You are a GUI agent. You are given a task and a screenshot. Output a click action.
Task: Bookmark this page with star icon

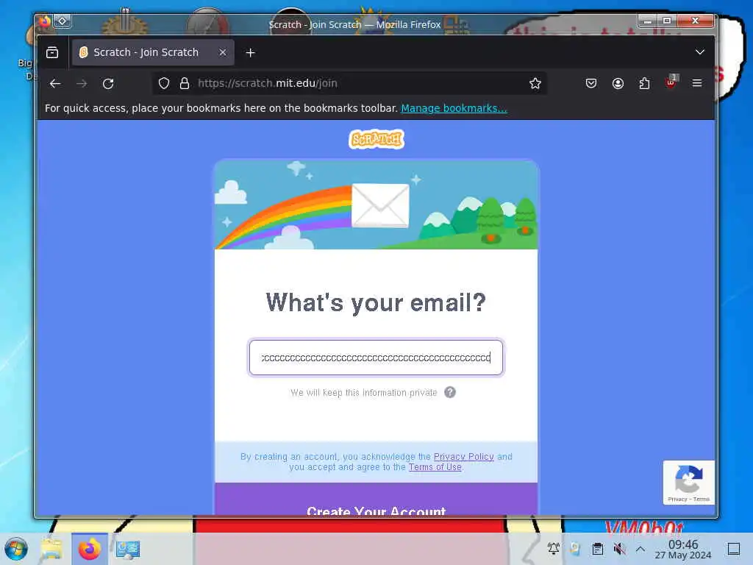click(535, 84)
